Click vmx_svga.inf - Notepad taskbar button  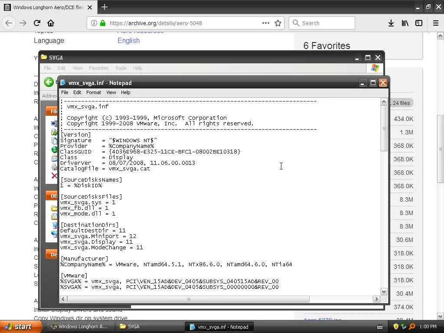coord(219,327)
